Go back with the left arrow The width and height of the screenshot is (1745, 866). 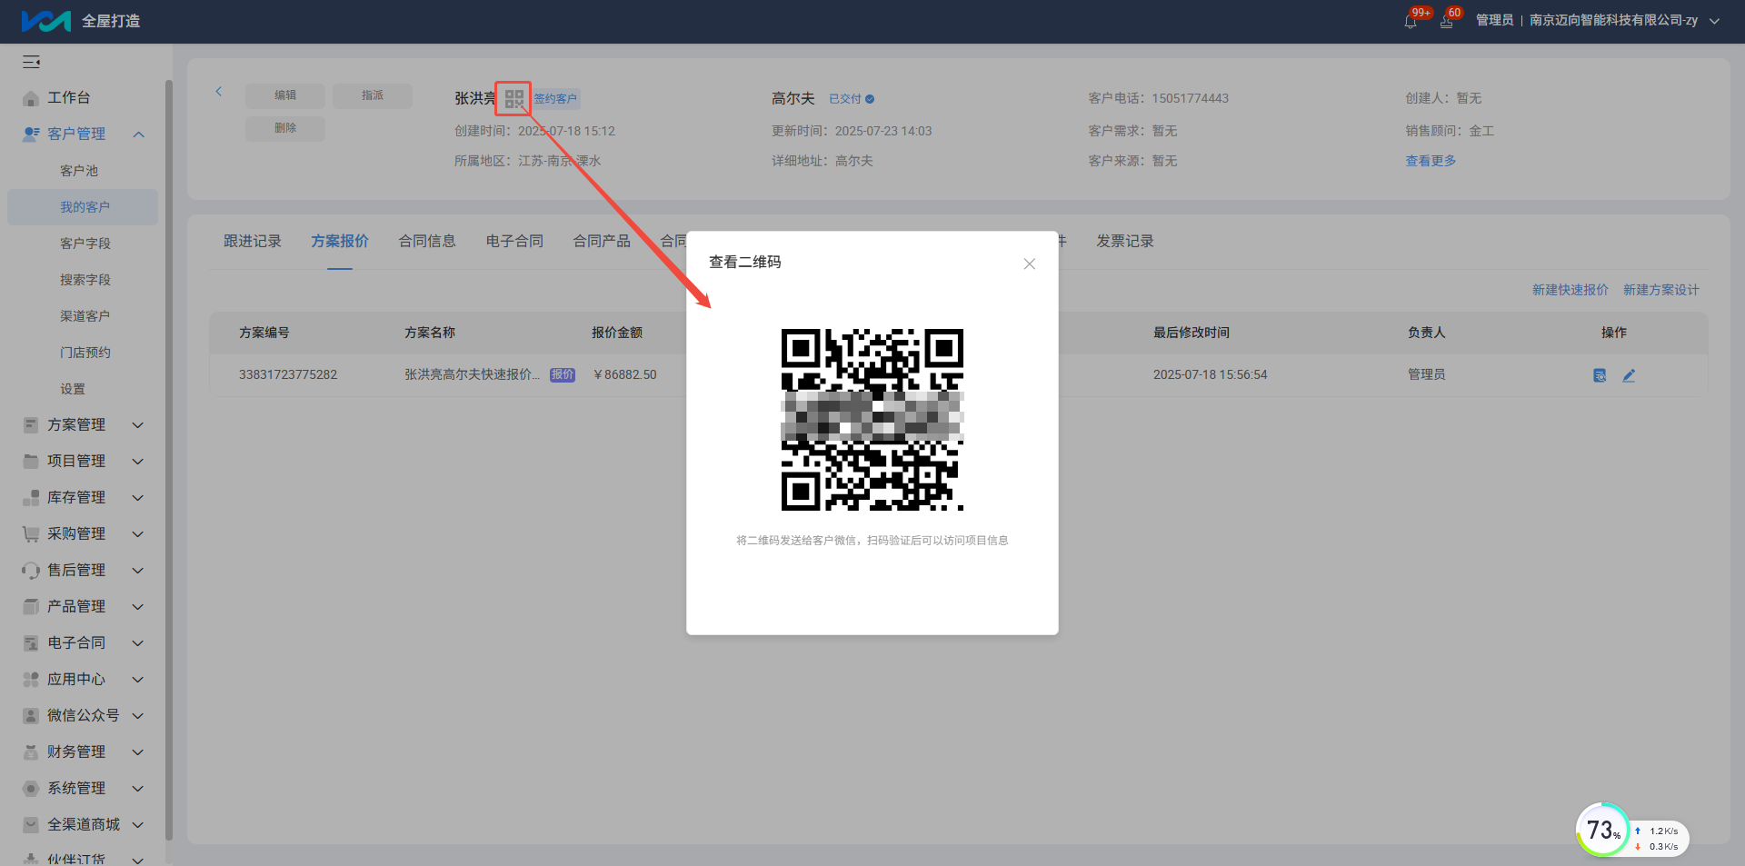[x=219, y=91]
